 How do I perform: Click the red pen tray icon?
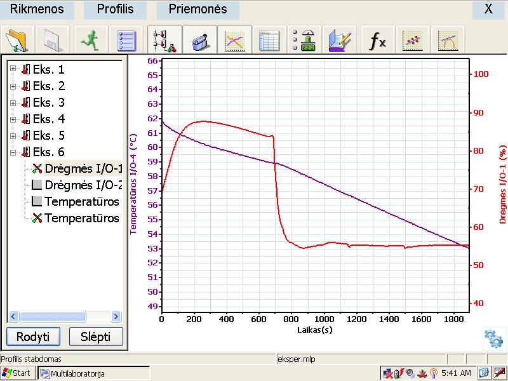click(500, 373)
